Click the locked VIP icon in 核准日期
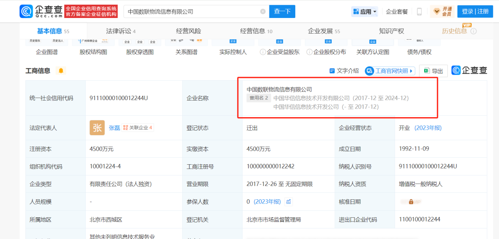 (x=411, y=202)
